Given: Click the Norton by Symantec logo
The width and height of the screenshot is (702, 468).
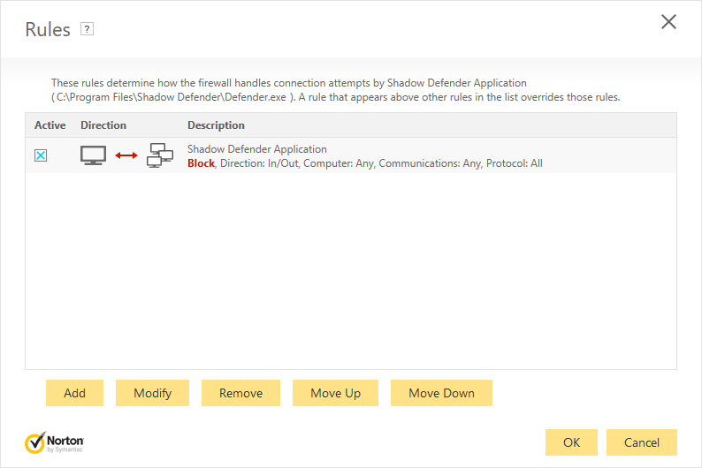Looking at the screenshot, I should (55, 442).
